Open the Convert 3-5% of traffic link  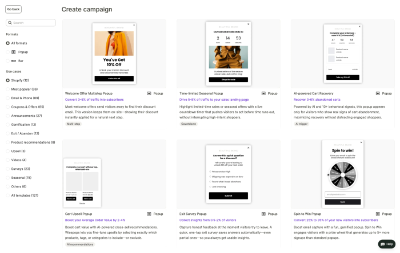94,100
